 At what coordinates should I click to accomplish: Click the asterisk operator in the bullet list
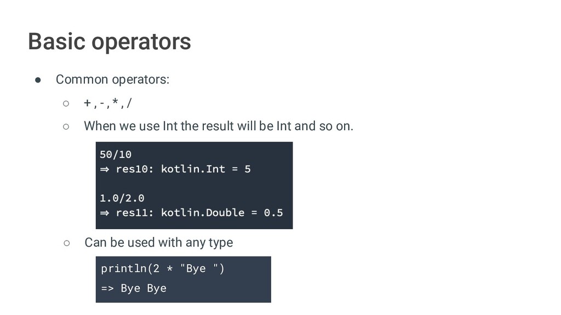116,103
